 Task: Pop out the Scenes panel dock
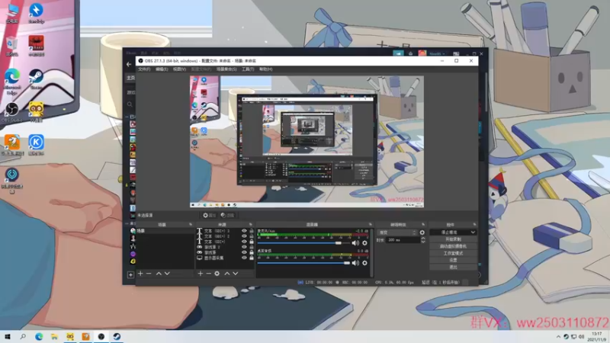tap(190, 224)
